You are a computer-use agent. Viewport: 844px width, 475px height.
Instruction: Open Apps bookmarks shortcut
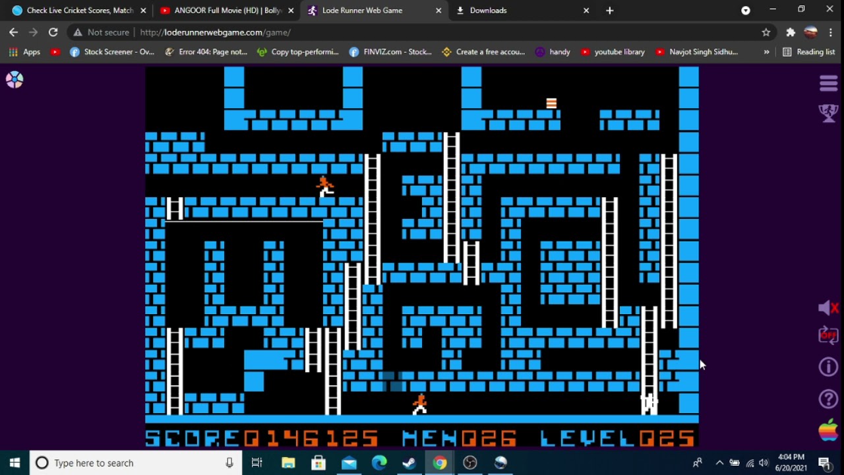point(24,52)
